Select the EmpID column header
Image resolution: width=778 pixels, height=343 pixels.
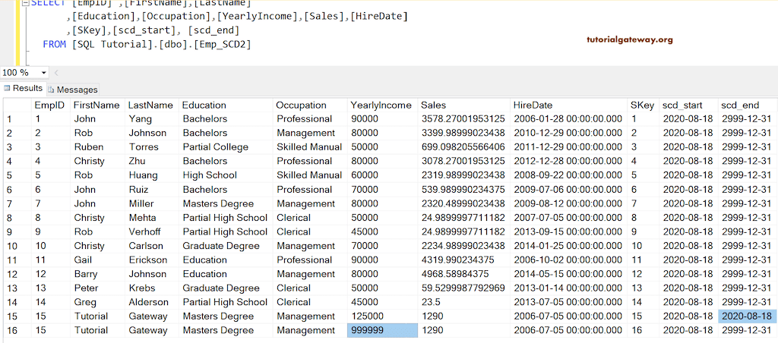(49, 105)
